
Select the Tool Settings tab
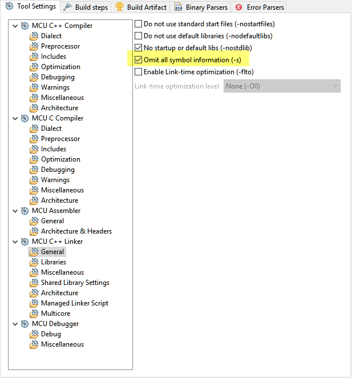point(31,6)
